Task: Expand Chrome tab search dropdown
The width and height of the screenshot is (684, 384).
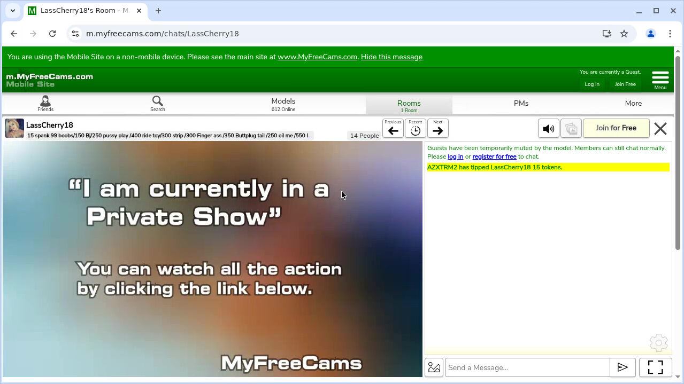Action: 13,11
